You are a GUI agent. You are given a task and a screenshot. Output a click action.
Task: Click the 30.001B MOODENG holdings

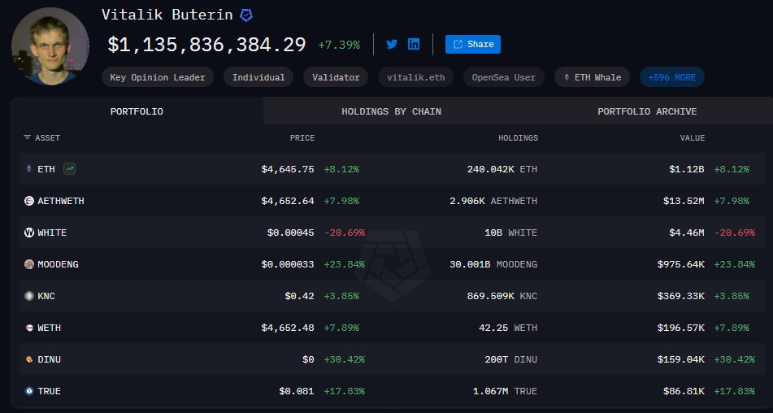(x=493, y=264)
